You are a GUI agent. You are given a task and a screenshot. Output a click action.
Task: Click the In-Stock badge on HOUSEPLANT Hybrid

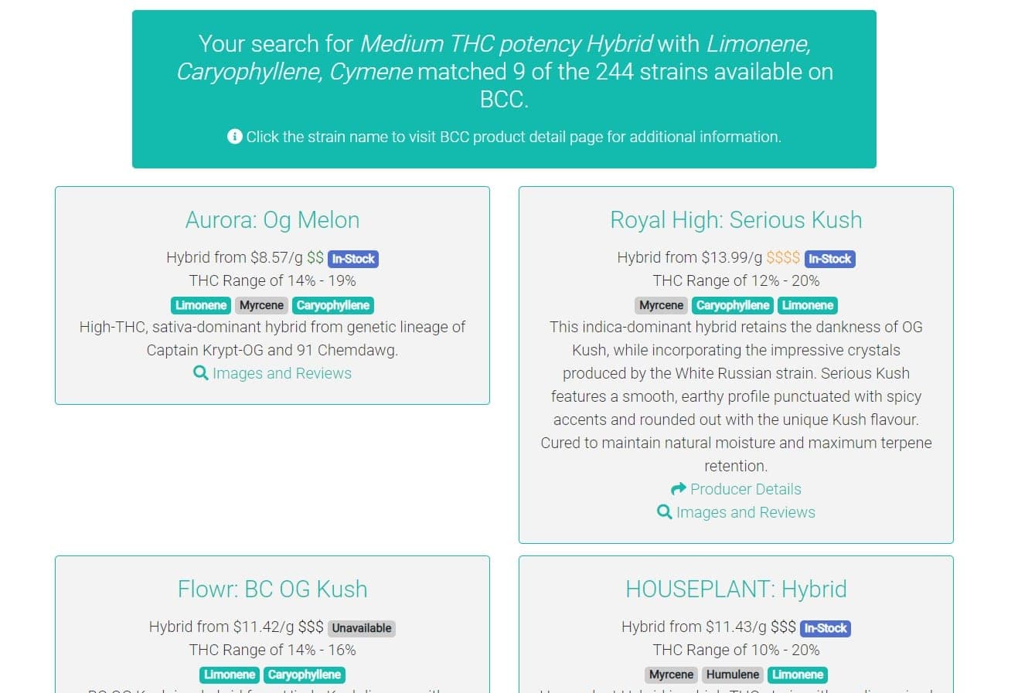point(826,628)
